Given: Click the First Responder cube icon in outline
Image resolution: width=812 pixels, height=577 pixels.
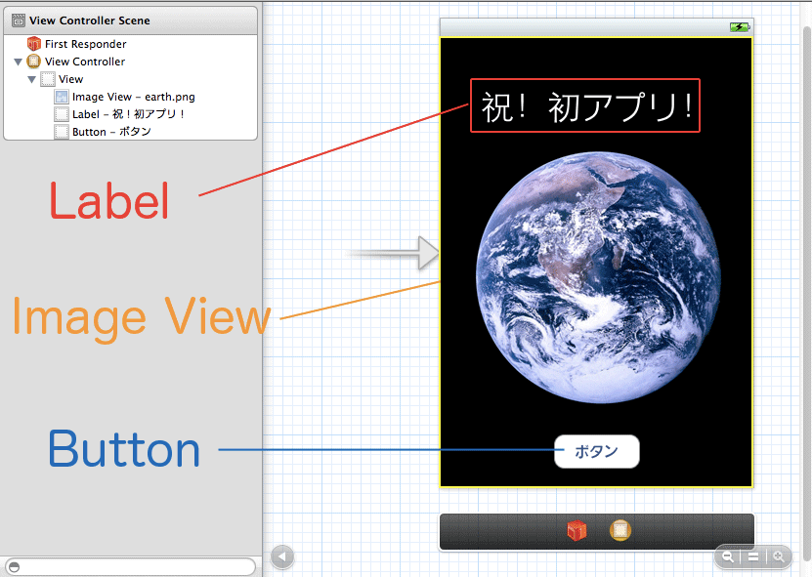Looking at the screenshot, I should (x=34, y=44).
